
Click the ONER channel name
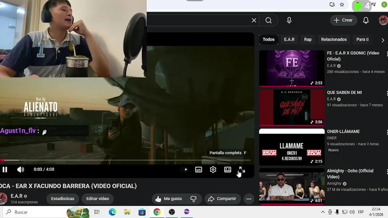(332, 138)
